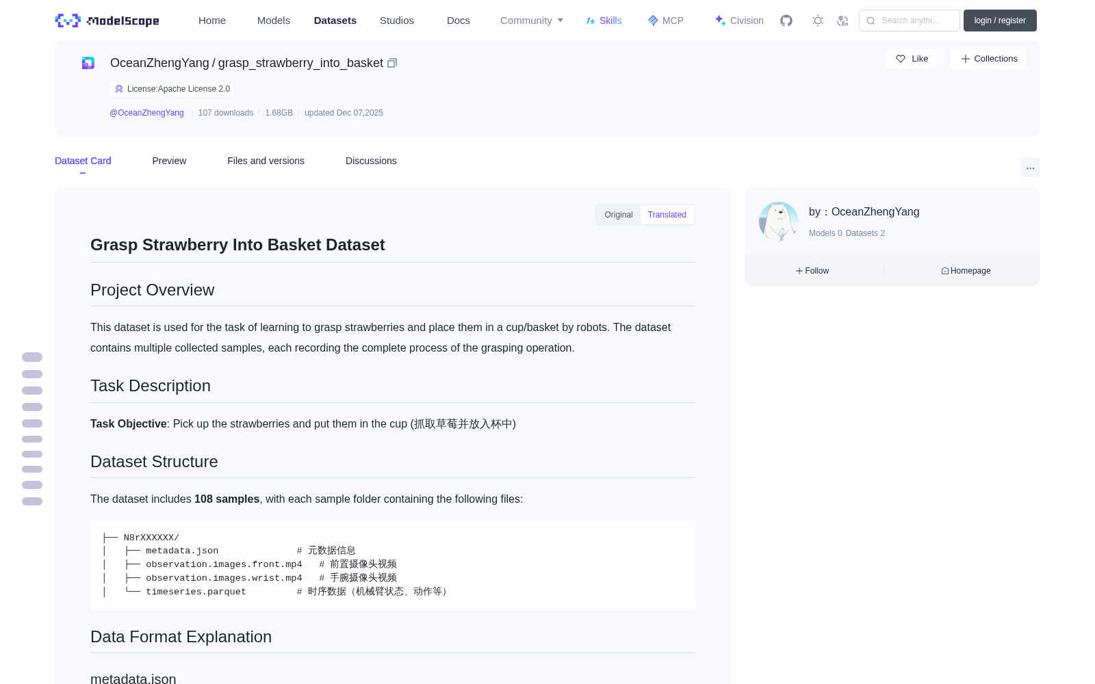This screenshot has width=1095, height=684.
Task: Open the Docs page
Action: pyautogui.click(x=459, y=21)
